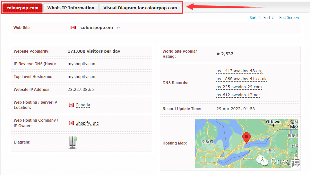Click the myshopify.com reverse DNS host text
The image size is (311, 175).
point(82,64)
